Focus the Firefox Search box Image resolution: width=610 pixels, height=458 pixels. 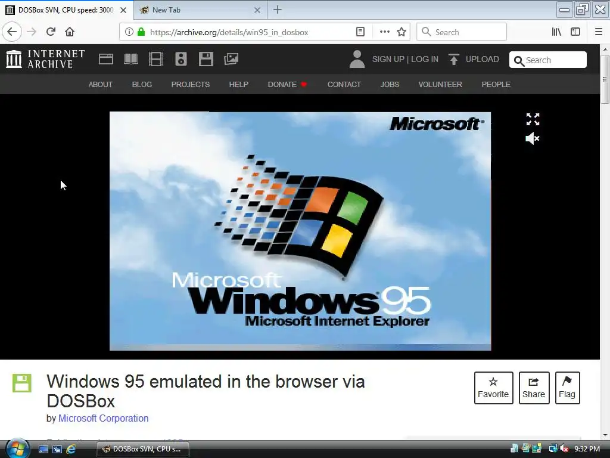click(x=462, y=32)
